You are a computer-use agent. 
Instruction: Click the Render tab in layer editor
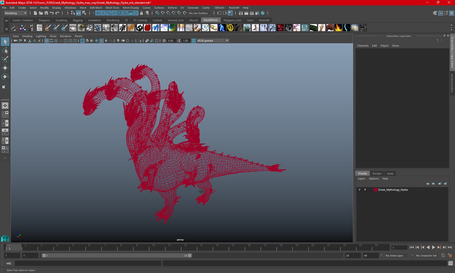coord(377,174)
